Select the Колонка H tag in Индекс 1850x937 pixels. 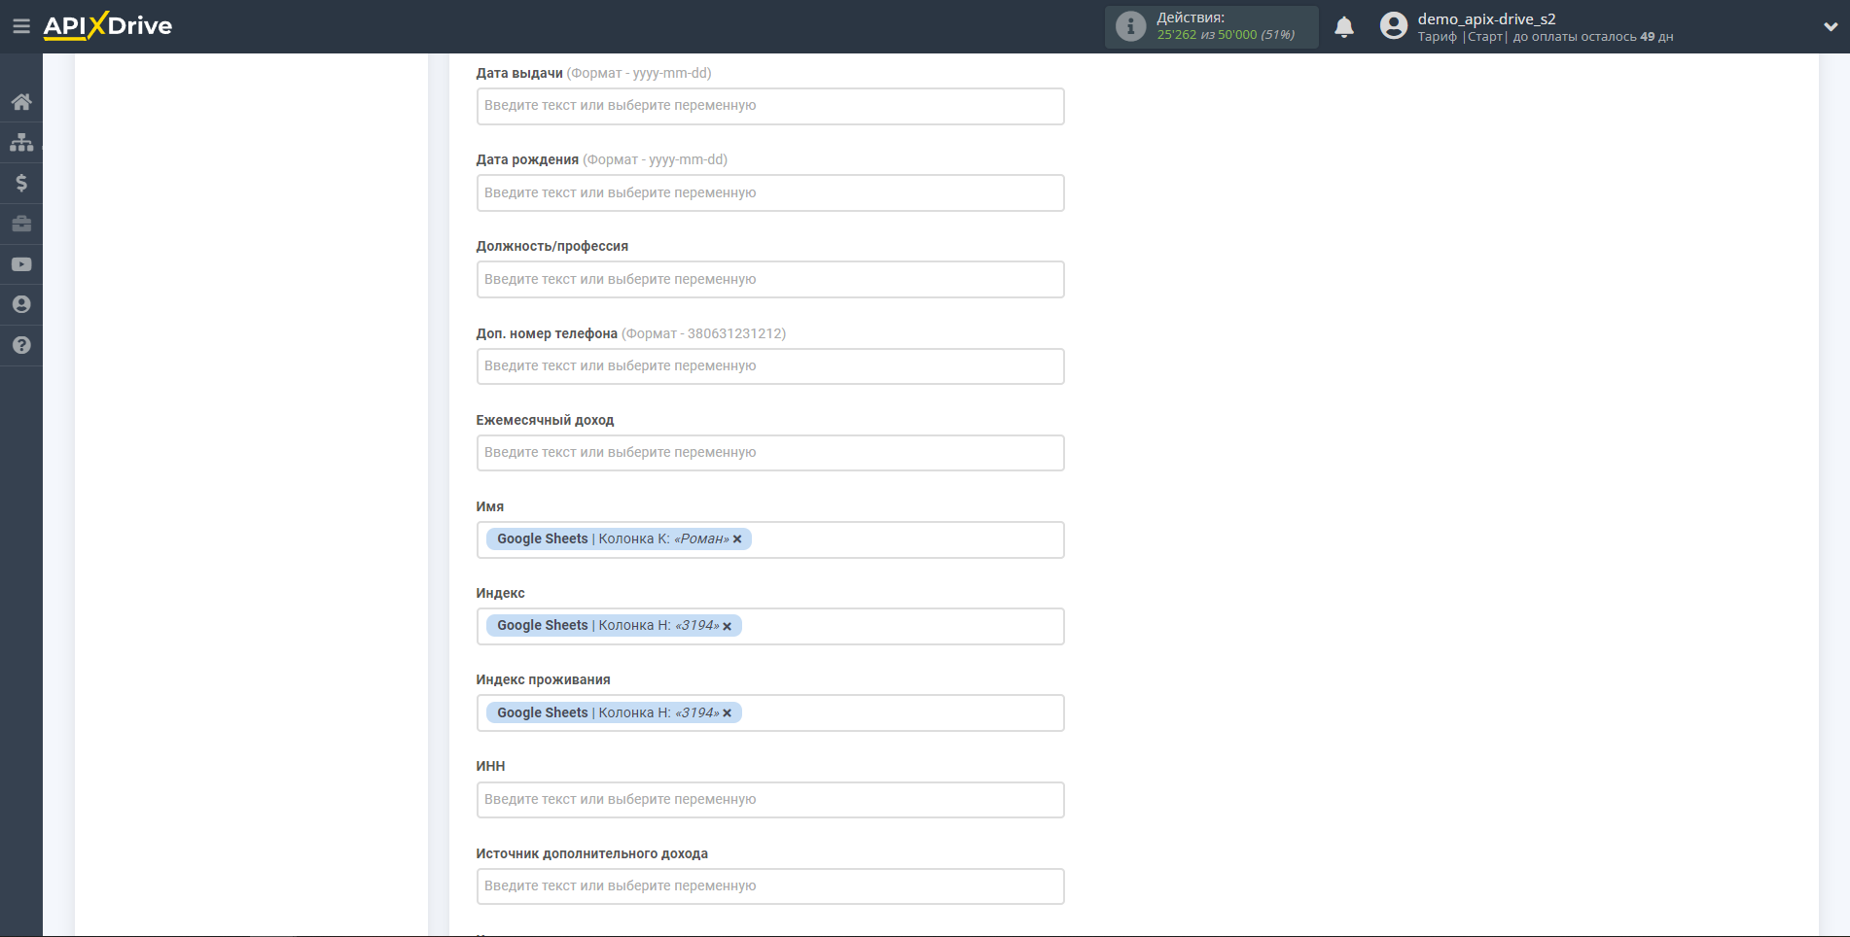click(x=614, y=626)
